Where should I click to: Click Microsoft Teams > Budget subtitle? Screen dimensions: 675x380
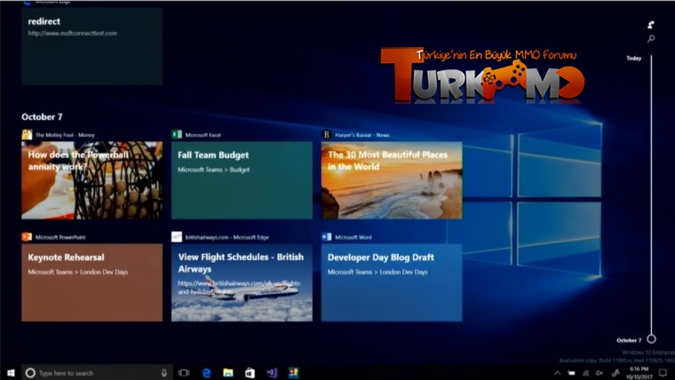(x=213, y=170)
